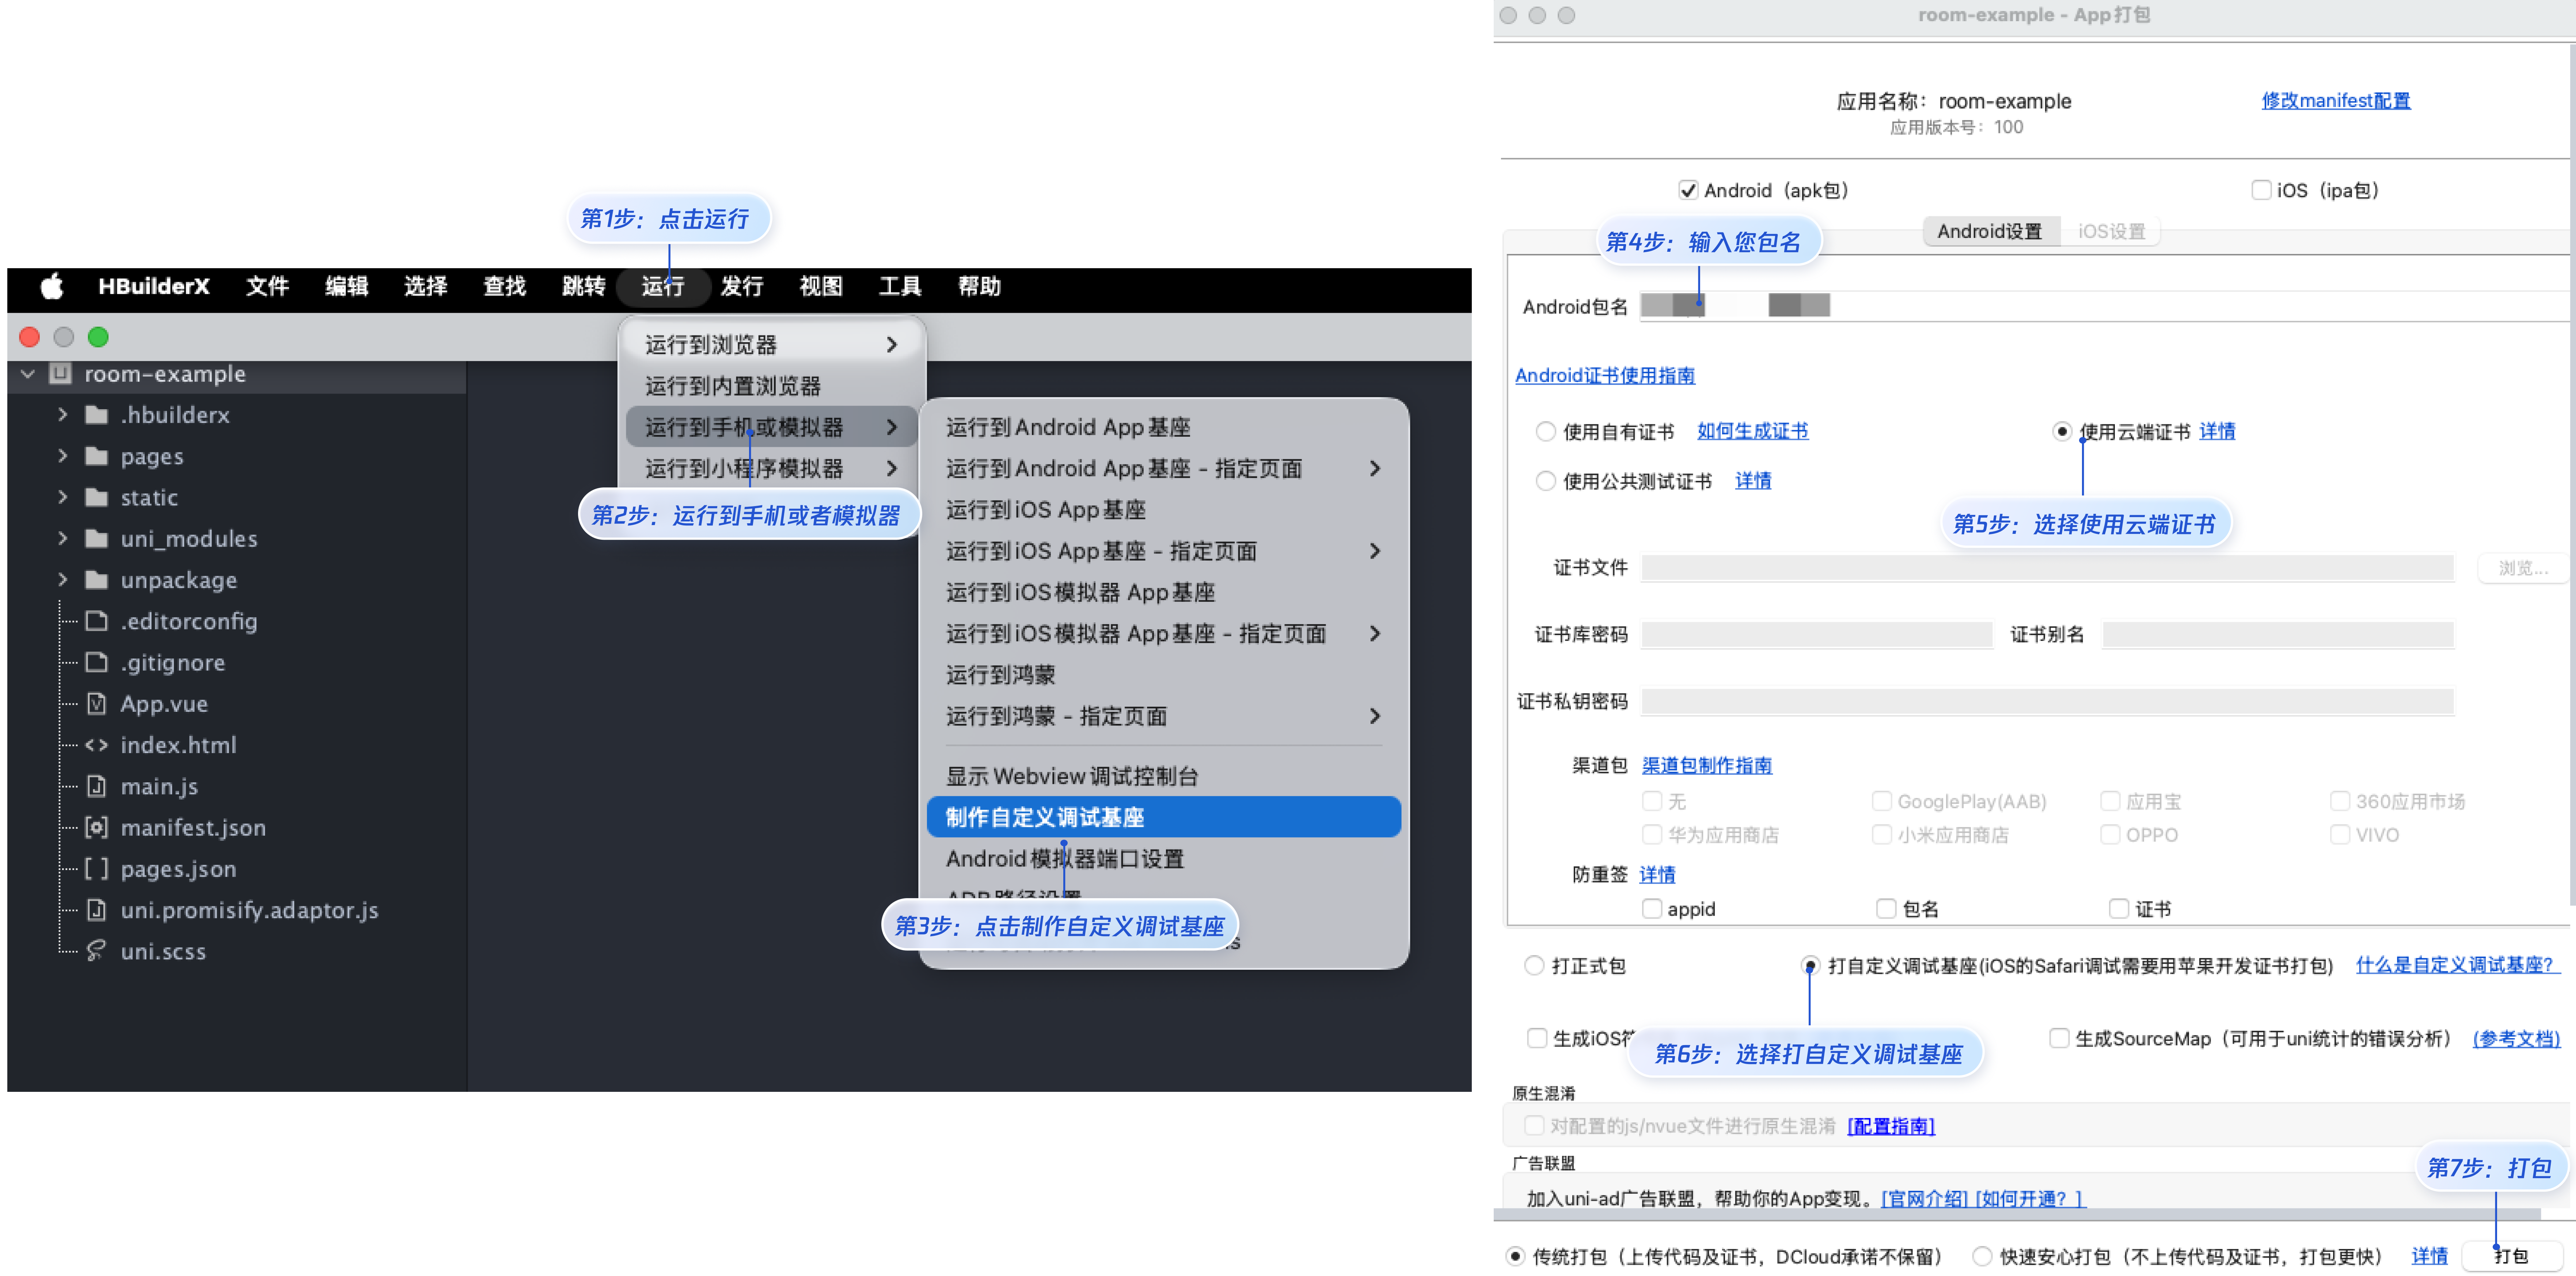2576x1276 pixels.
Task: Open the 修改manifest配置 link
Action: click(x=2336, y=101)
